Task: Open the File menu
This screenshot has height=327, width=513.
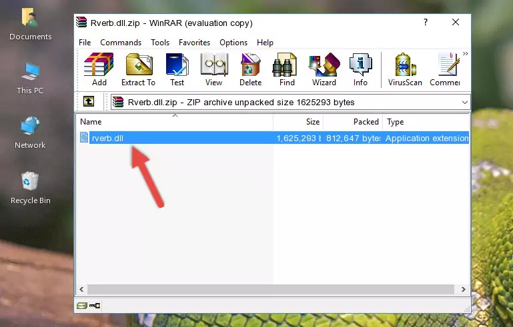Action: pos(85,43)
